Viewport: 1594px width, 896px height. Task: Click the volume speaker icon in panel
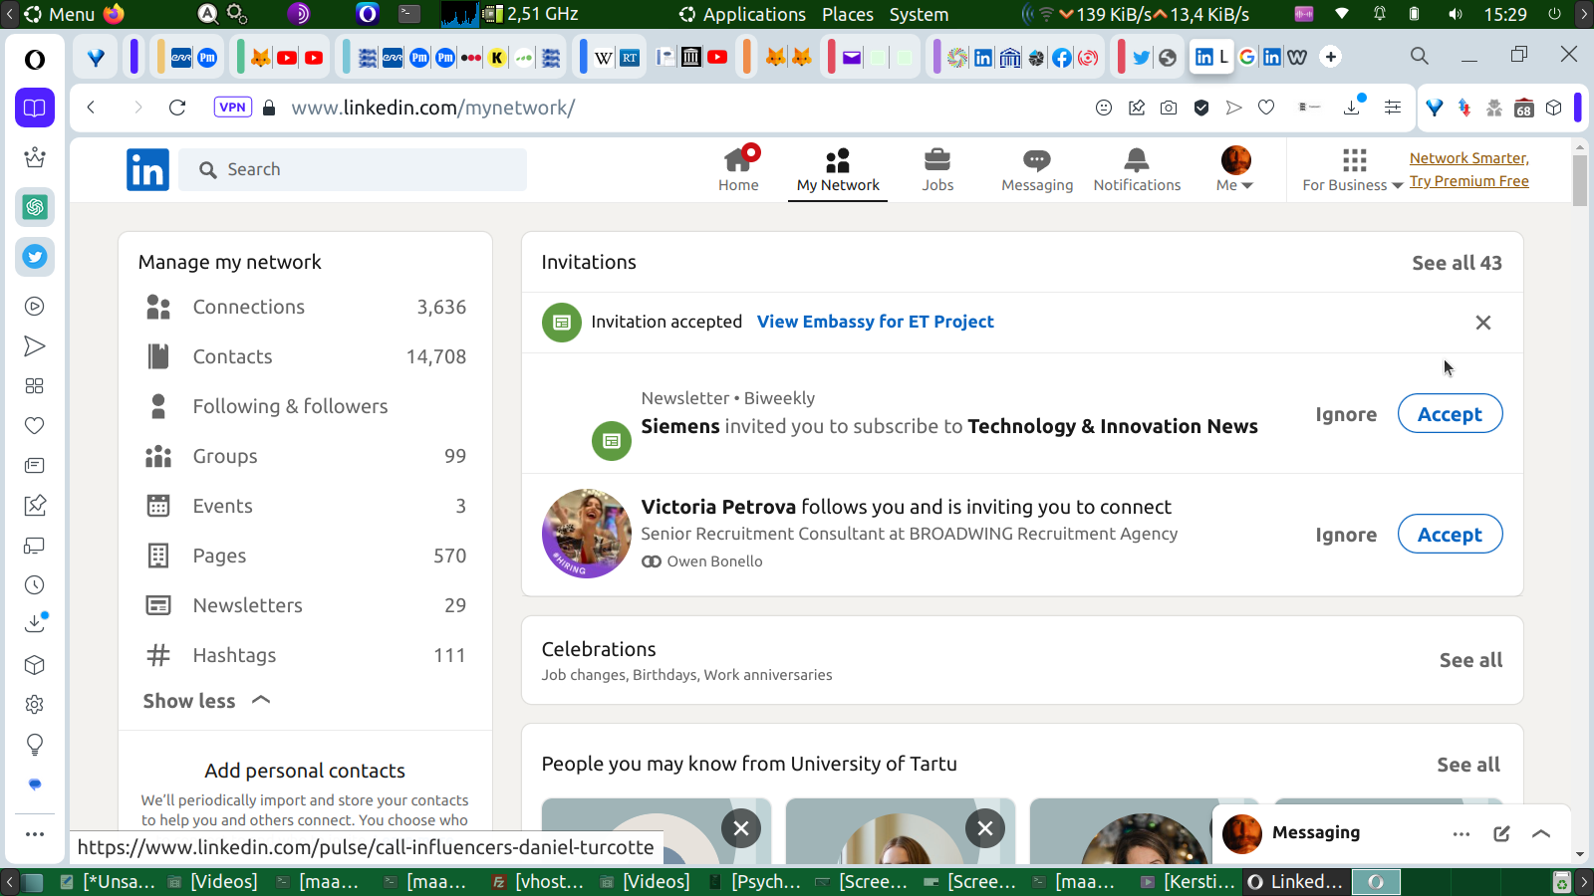pos(1455,14)
